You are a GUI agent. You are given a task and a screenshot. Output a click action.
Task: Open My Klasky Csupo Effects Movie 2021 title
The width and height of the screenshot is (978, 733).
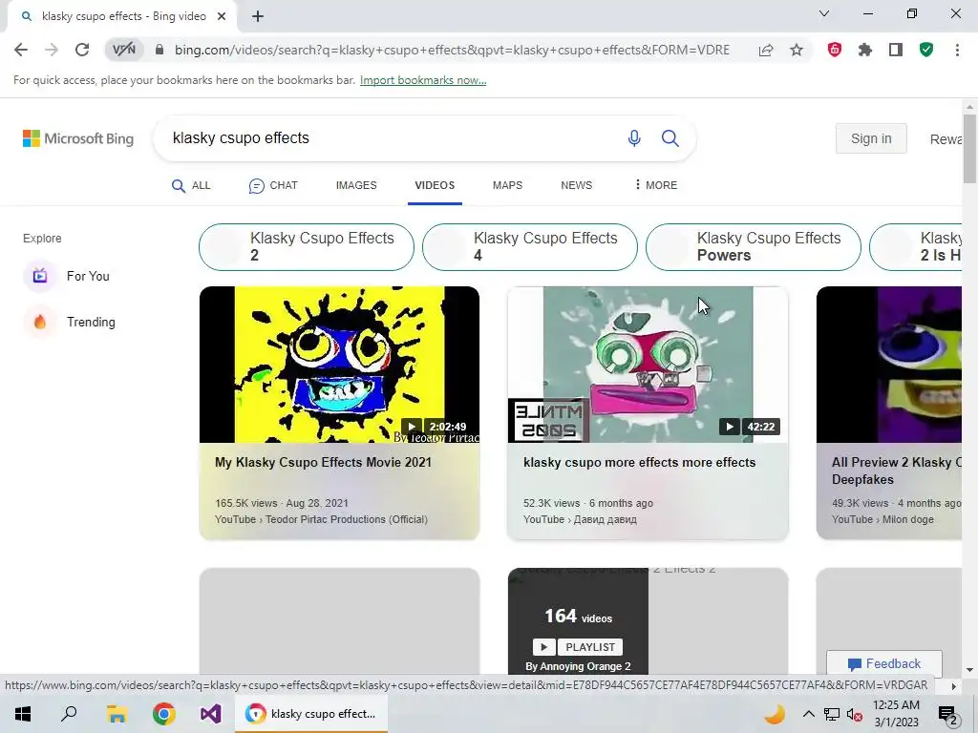coord(323,463)
